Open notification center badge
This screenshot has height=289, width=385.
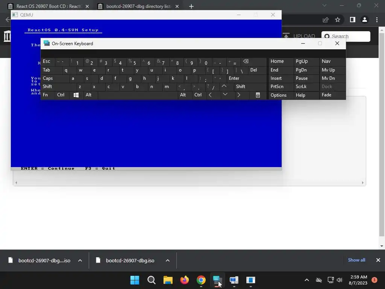[x=374, y=280]
